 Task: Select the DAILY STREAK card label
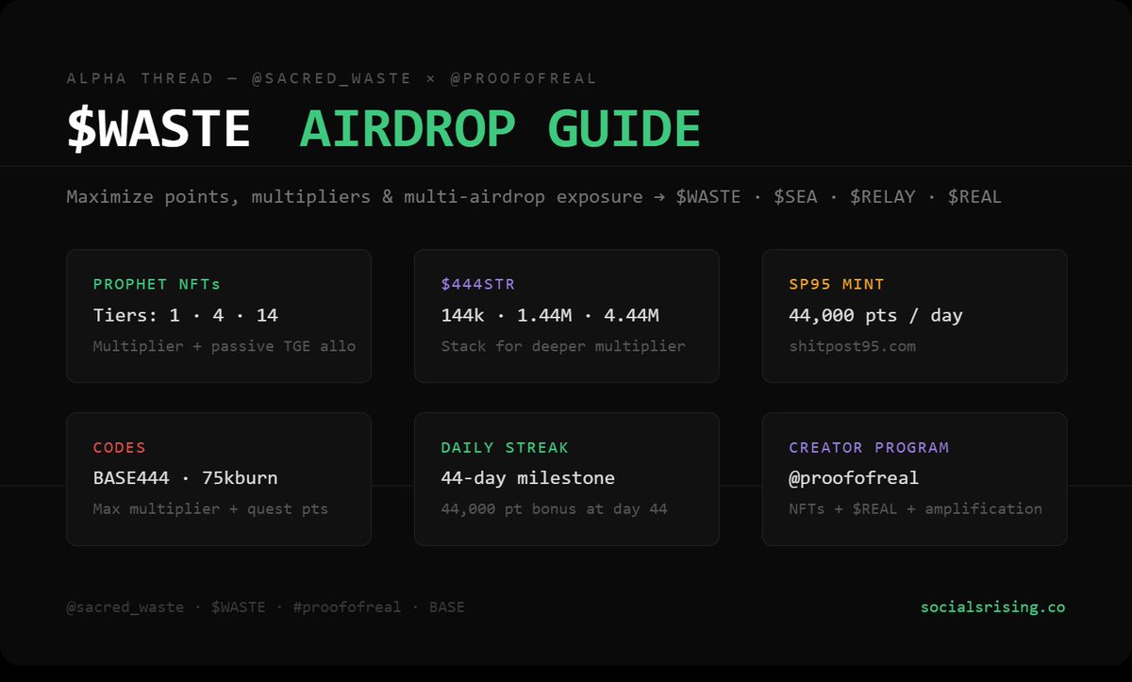[505, 447]
